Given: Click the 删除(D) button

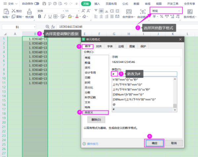Looking at the screenshot, I should coord(96,119).
